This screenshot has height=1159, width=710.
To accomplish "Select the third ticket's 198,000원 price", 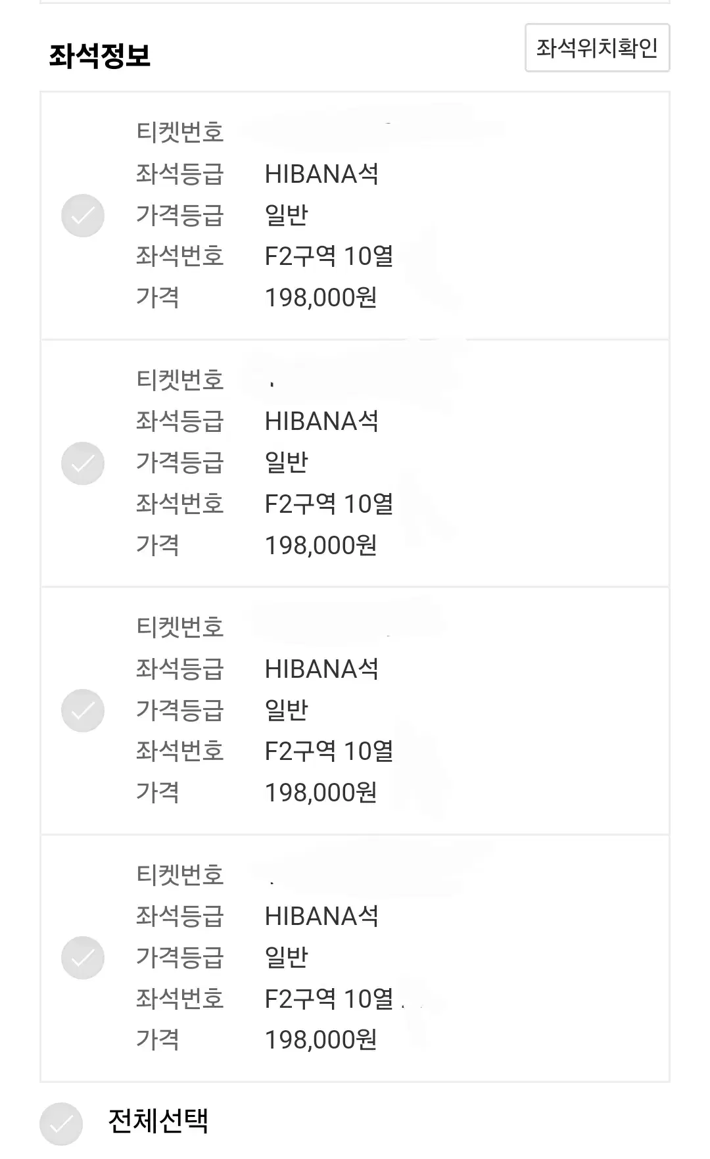I will tap(321, 793).
